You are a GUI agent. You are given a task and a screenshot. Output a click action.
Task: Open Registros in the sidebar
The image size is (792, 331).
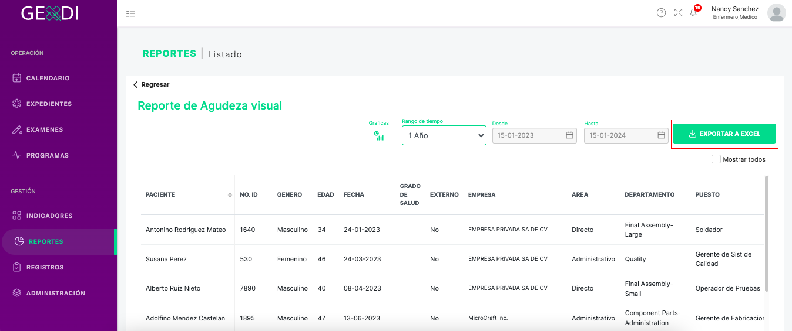[x=45, y=267]
